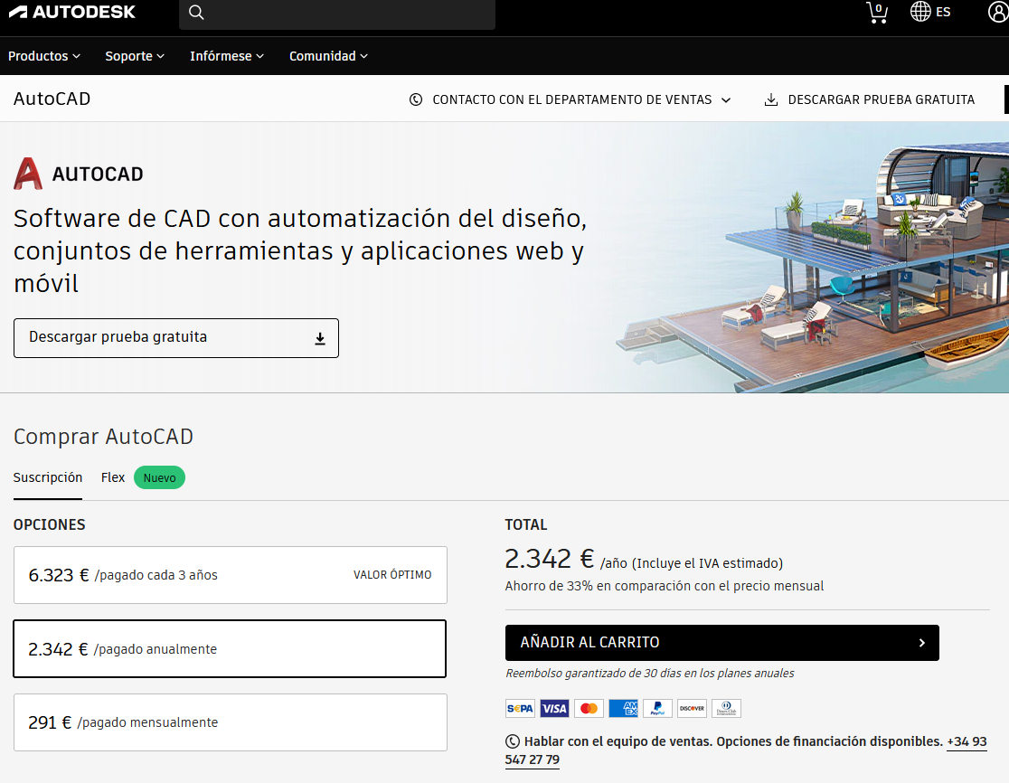Viewport: 1009px width, 783px height.
Task: Click the globe language icon
Action: pos(920,12)
